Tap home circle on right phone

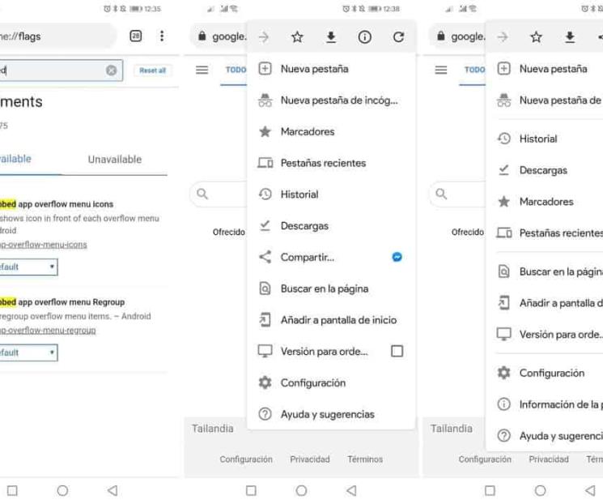(x=540, y=490)
